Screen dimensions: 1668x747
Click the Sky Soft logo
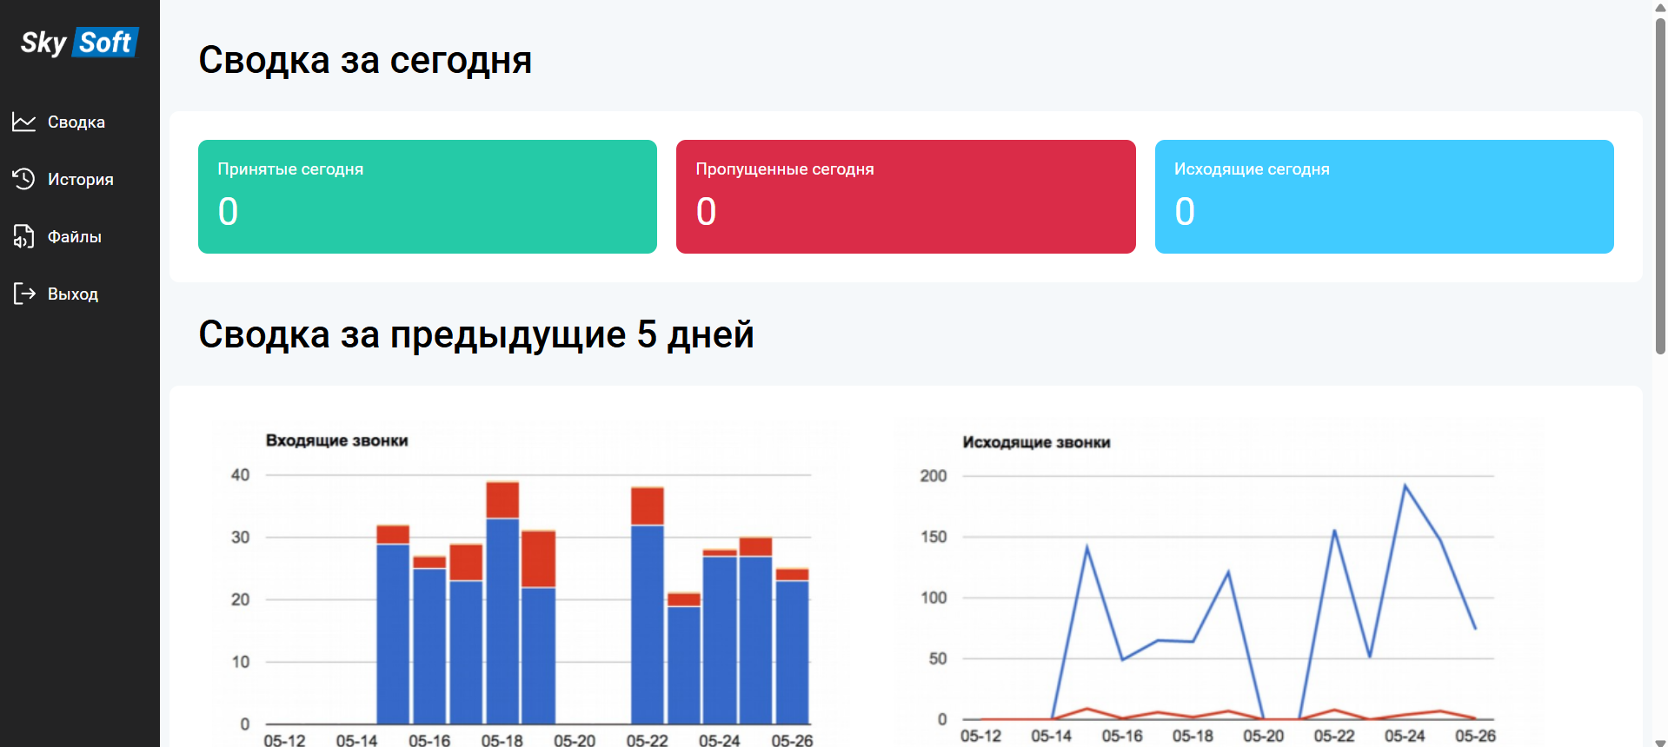(79, 42)
